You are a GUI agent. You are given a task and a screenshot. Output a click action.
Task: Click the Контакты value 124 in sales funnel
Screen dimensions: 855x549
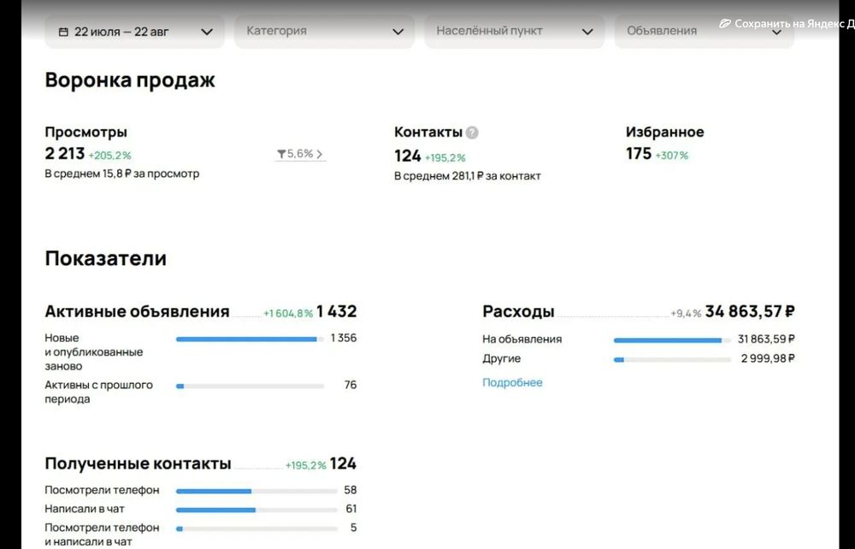click(x=407, y=156)
